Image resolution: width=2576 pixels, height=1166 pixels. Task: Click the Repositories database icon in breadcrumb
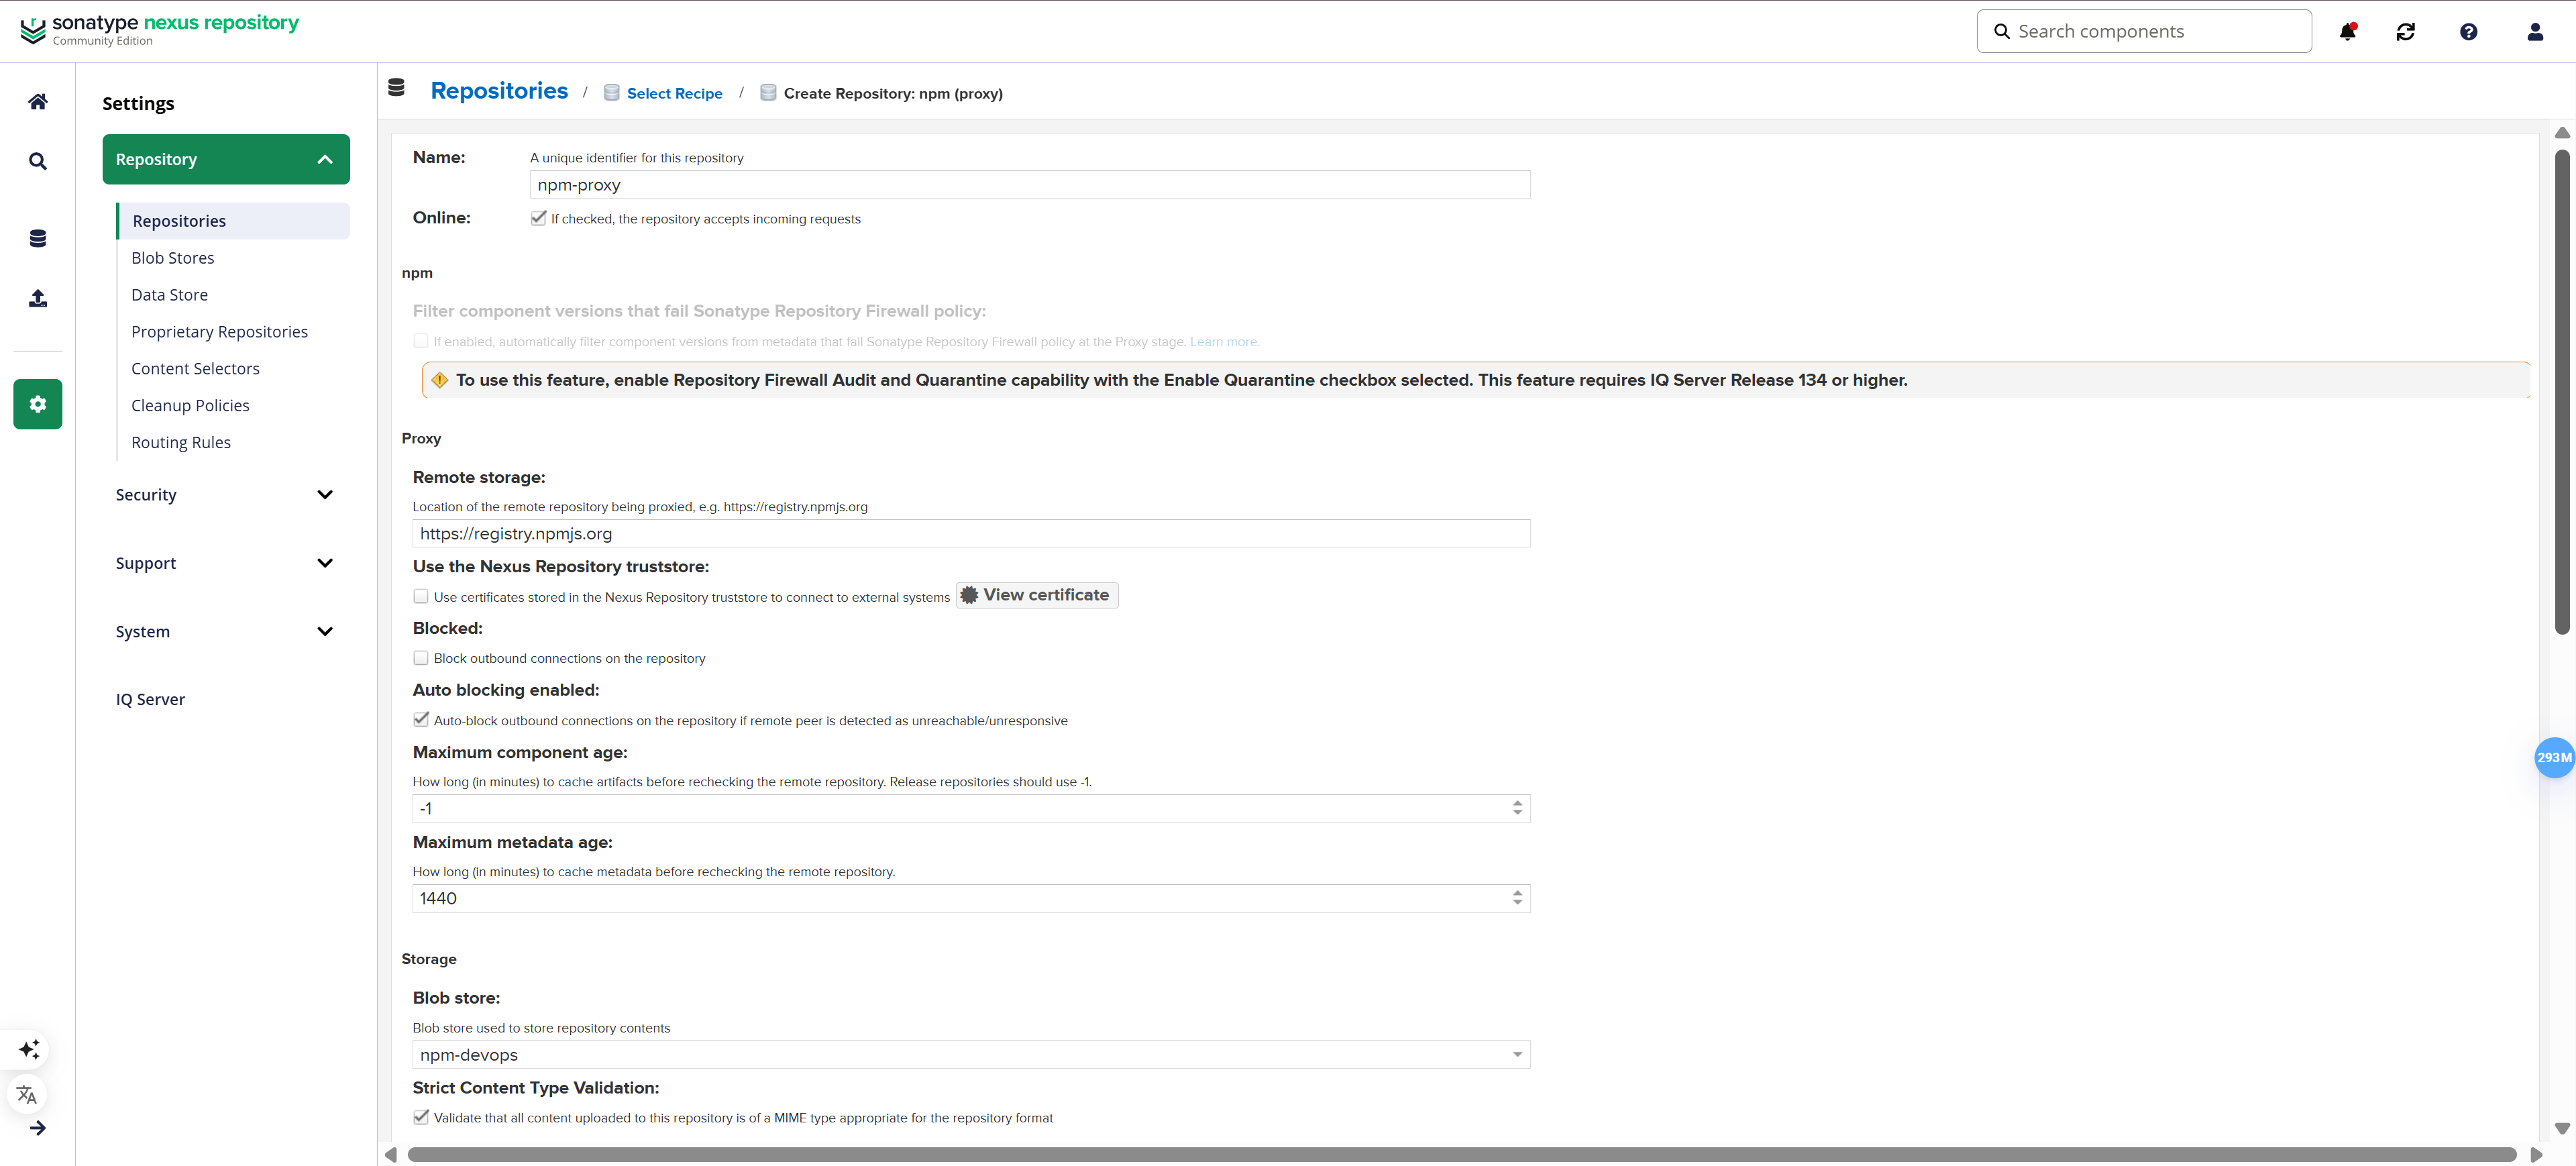tap(396, 88)
